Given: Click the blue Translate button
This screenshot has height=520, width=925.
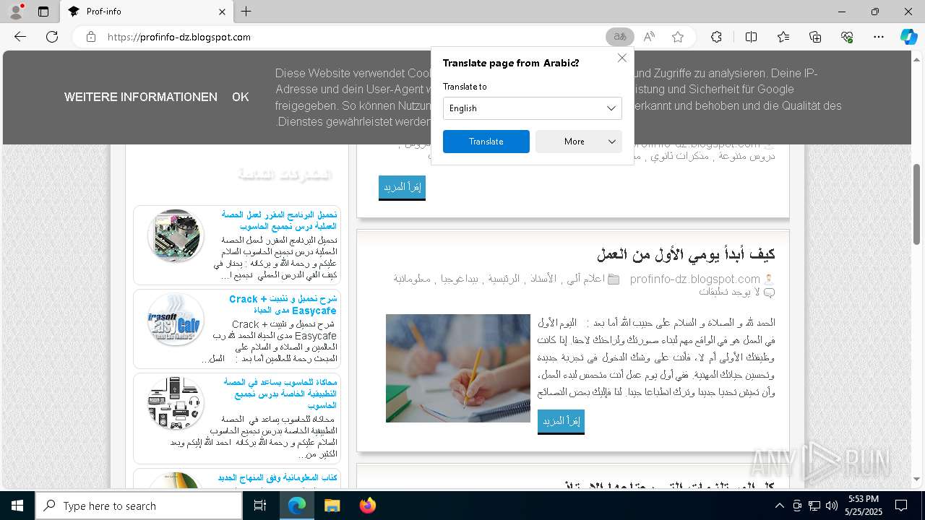Looking at the screenshot, I should (486, 142).
